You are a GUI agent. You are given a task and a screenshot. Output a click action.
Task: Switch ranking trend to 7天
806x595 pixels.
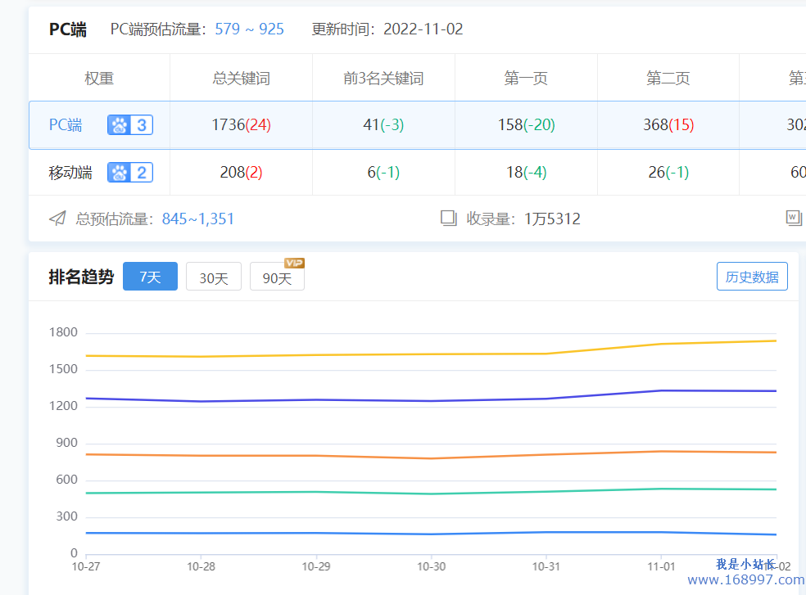[x=150, y=277]
